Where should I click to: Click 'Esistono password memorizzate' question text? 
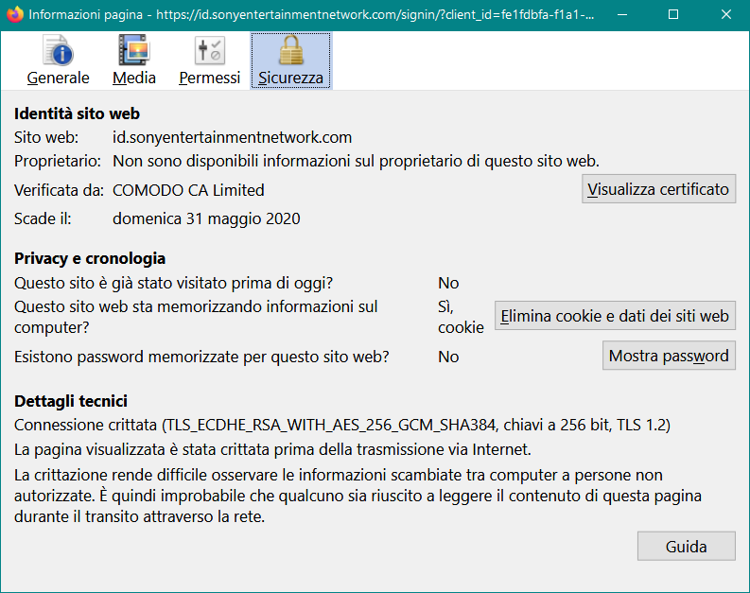pos(201,357)
